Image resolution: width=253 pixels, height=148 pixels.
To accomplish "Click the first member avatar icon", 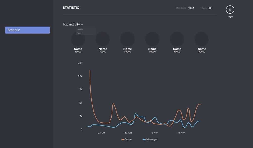I will click(x=78, y=39).
